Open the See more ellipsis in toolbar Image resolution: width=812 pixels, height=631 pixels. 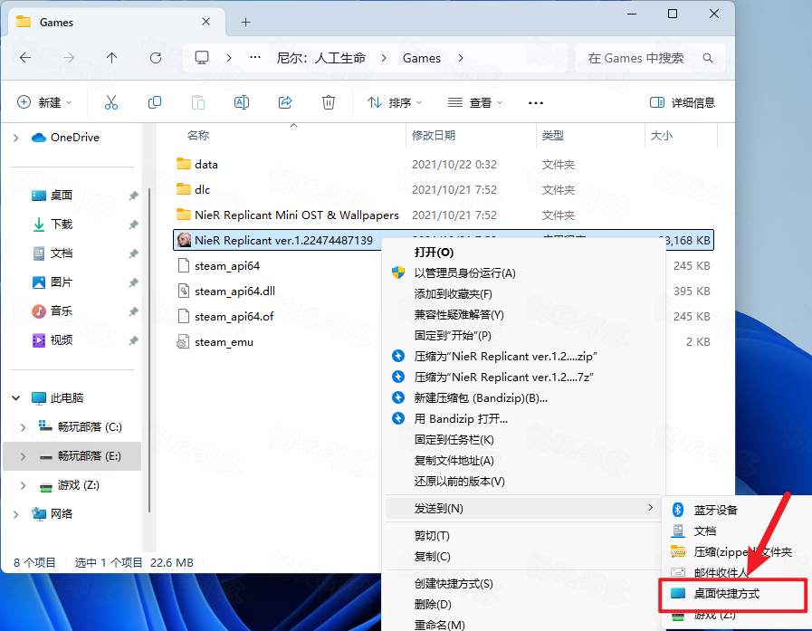pos(536,102)
